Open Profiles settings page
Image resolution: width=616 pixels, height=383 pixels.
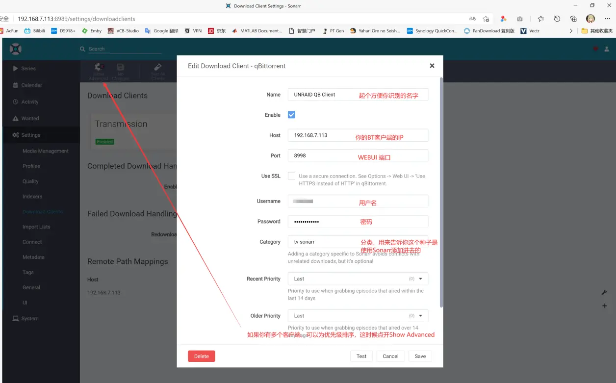point(31,166)
